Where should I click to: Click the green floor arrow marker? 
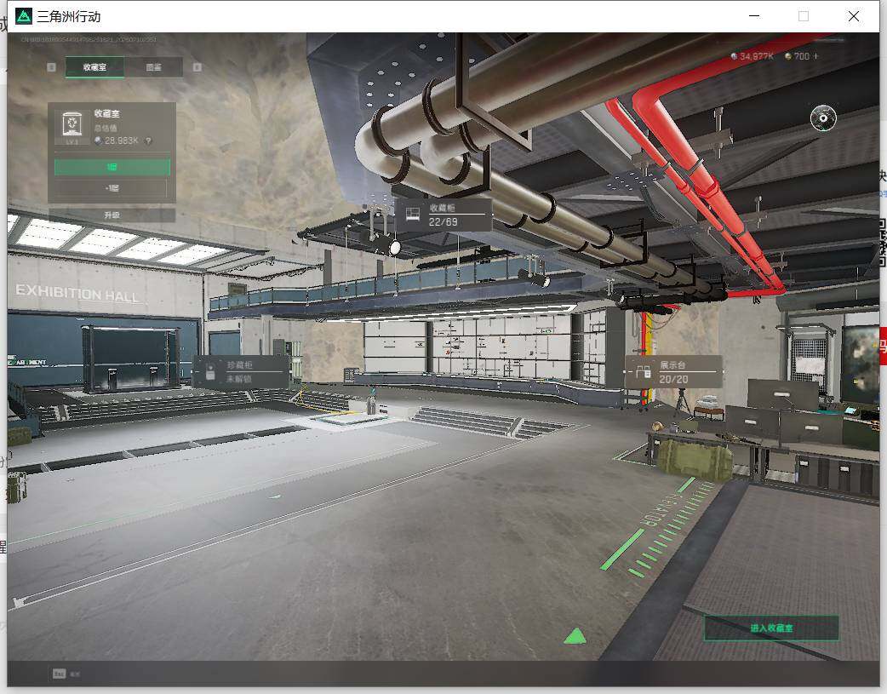tap(575, 636)
